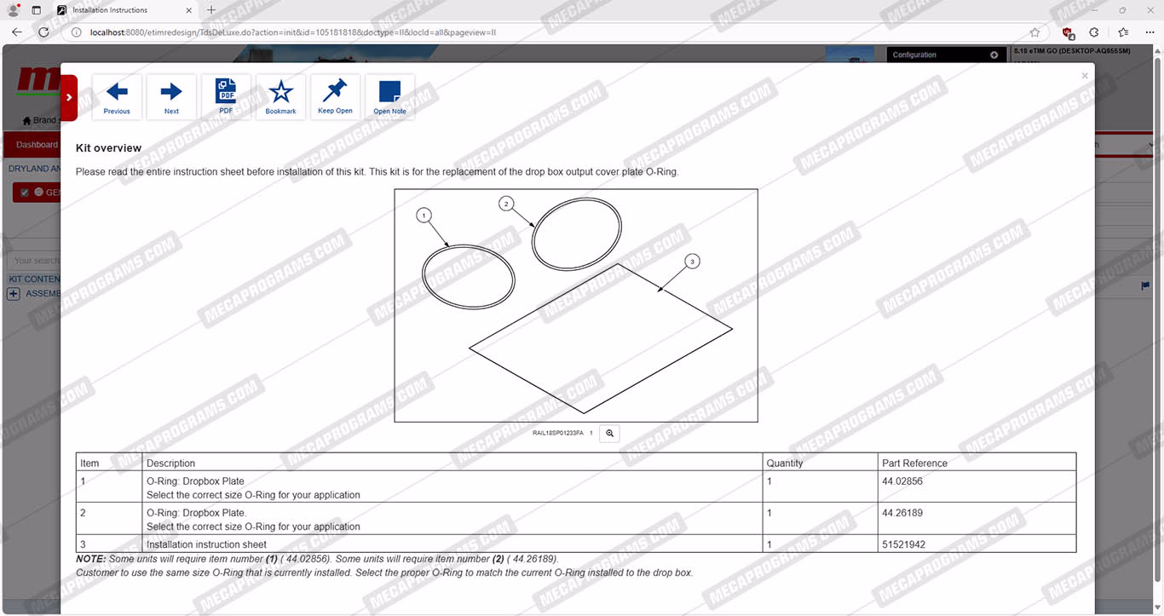Screen dimensions: 1164x616
Task: Click the RAIL18SP01233FA image caption
Action: (558, 433)
